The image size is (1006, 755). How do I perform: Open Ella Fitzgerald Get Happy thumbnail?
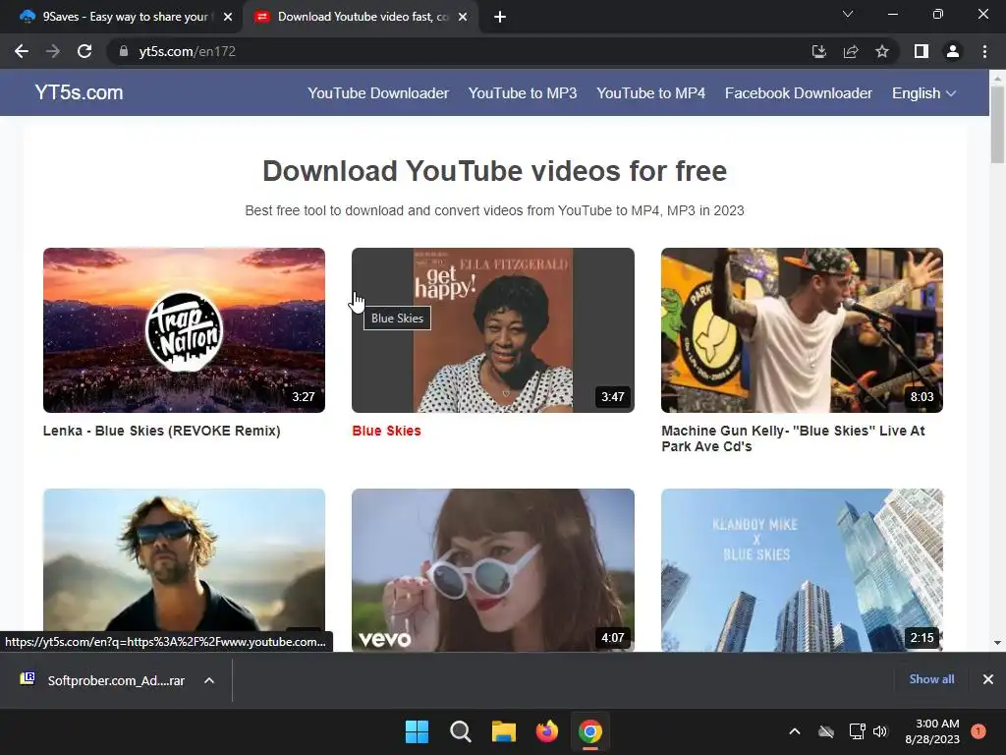pyautogui.click(x=493, y=330)
